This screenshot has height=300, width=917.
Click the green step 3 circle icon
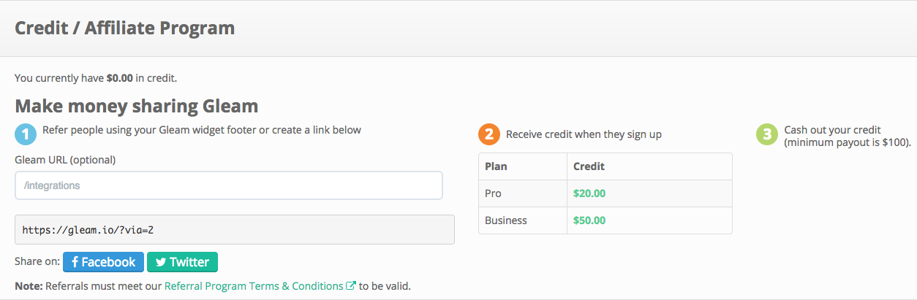(766, 134)
